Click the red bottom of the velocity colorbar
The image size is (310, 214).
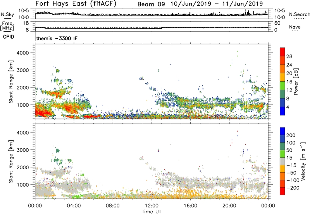click(x=282, y=191)
